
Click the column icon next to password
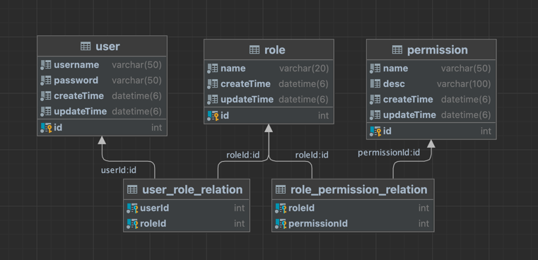coord(46,81)
